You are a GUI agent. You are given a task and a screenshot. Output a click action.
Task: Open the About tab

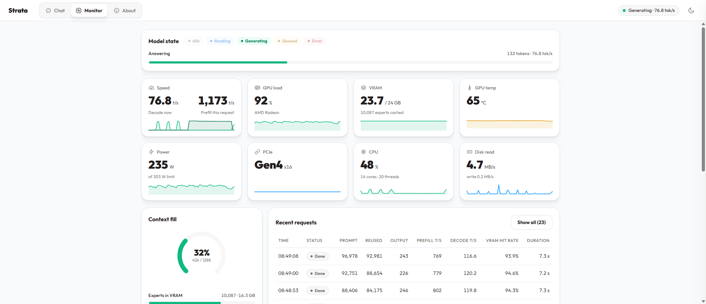coord(125,11)
